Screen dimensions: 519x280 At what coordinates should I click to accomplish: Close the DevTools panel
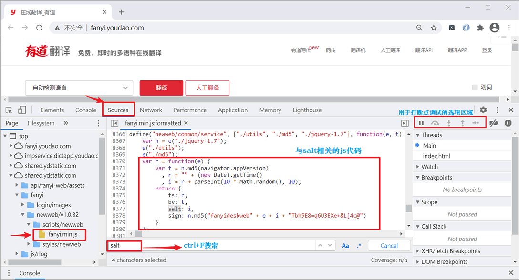coord(511,110)
